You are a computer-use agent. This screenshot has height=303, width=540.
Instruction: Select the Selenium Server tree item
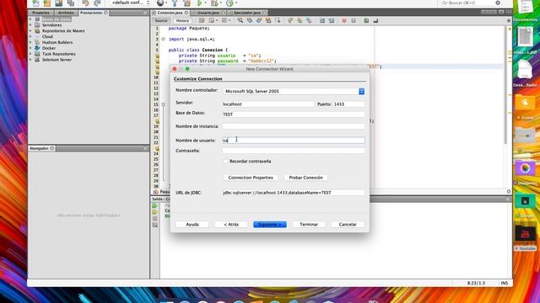[x=57, y=60]
